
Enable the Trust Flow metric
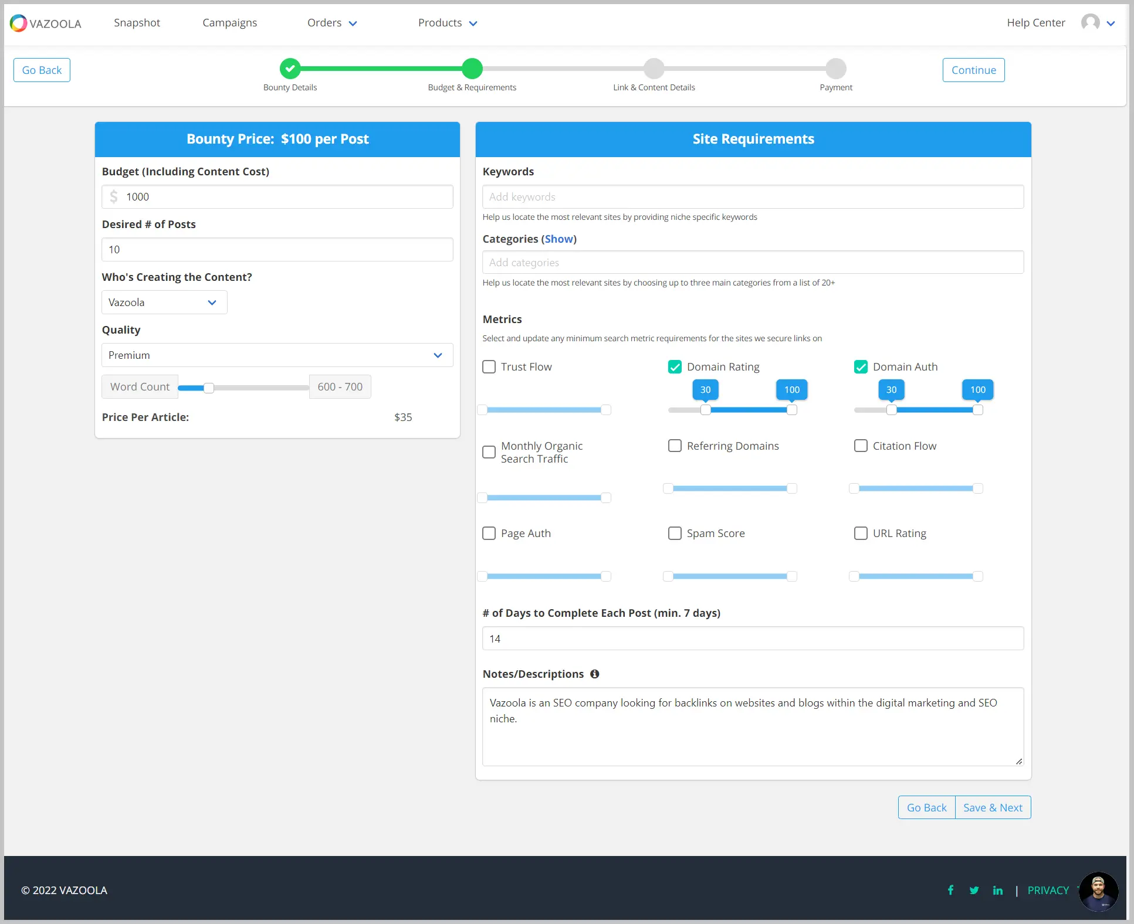(x=489, y=367)
